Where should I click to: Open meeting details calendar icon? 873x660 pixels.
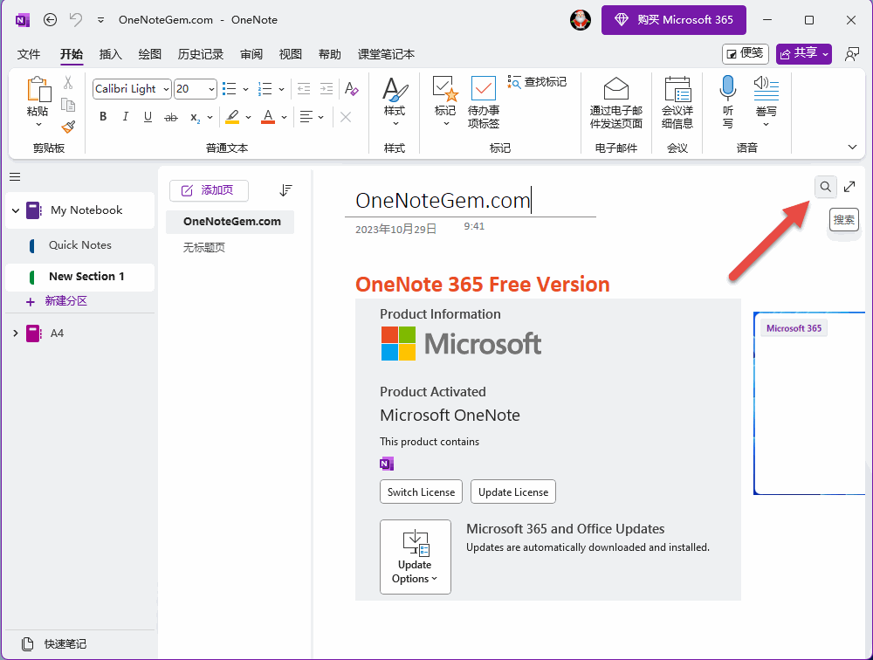tap(677, 89)
